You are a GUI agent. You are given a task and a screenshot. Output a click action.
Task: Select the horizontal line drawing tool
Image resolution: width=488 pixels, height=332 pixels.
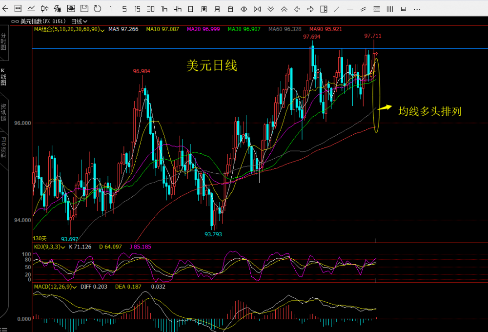(x=350, y=9)
